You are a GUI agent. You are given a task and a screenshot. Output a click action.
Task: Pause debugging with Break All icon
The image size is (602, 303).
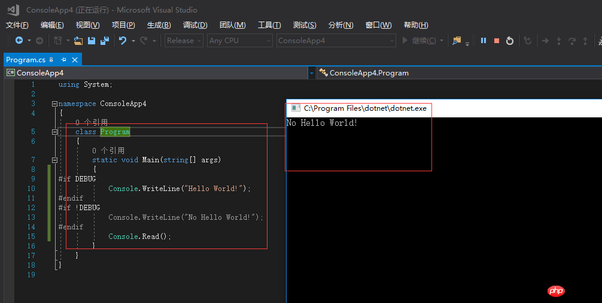(484, 40)
